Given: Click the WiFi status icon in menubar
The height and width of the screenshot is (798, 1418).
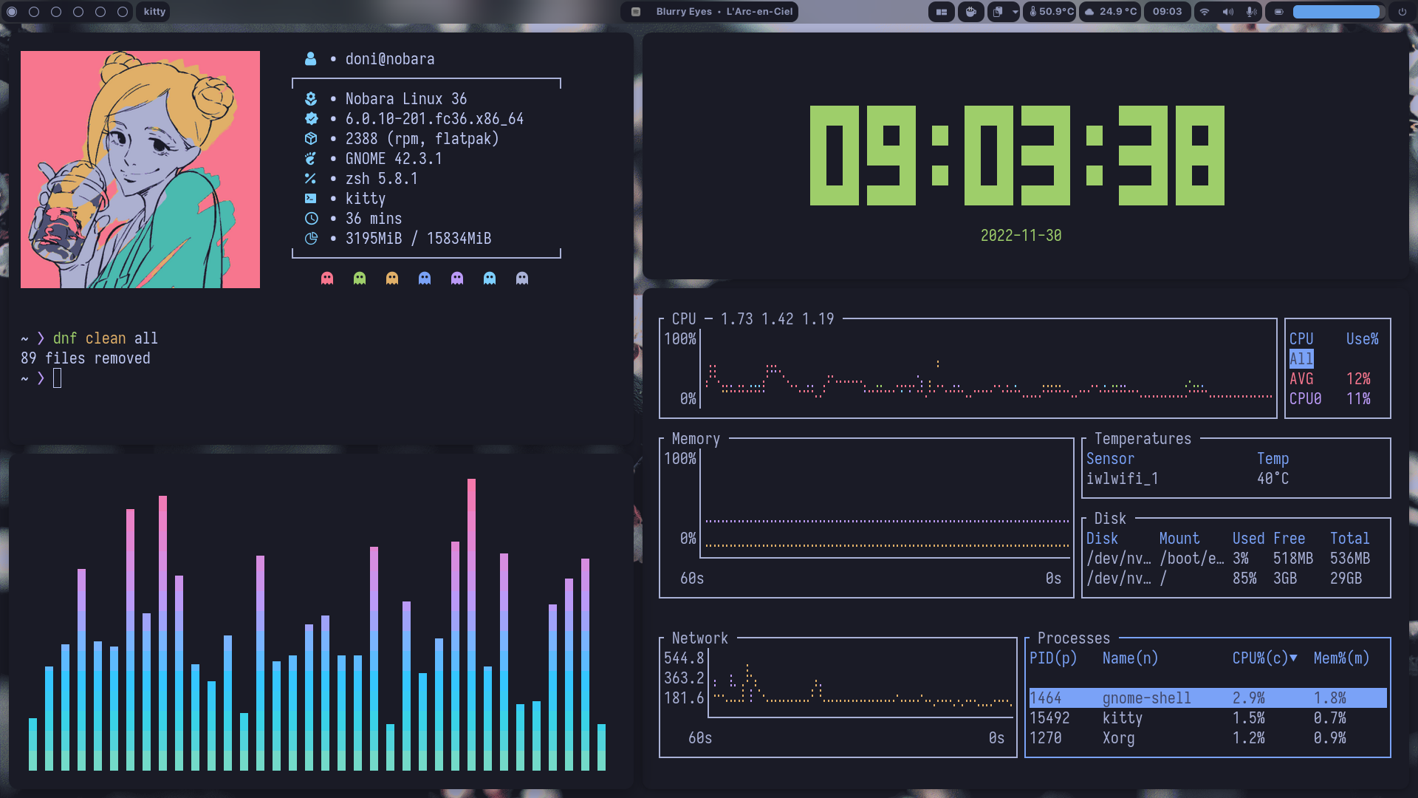Looking at the screenshot, I should 1205,11.
